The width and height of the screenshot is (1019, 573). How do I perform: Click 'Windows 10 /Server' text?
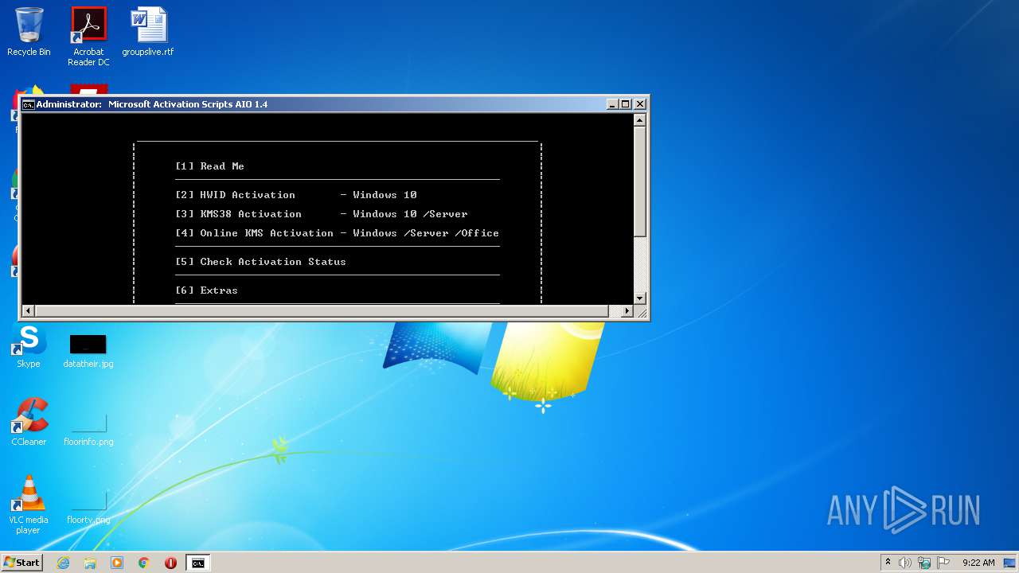(x=410, y=214)
